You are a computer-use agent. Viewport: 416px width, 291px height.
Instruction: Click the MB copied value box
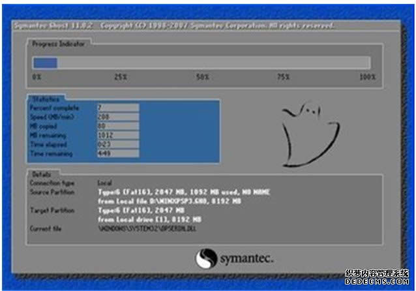point(117,126)
